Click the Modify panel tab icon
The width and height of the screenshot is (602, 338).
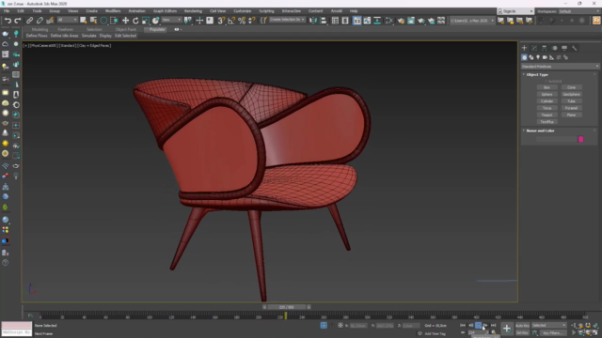[x=534, y=48]
